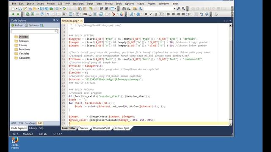Open Mozilla Firefox from the desktop
Viewport: 271px width, 152px height.
click(15, 143)
